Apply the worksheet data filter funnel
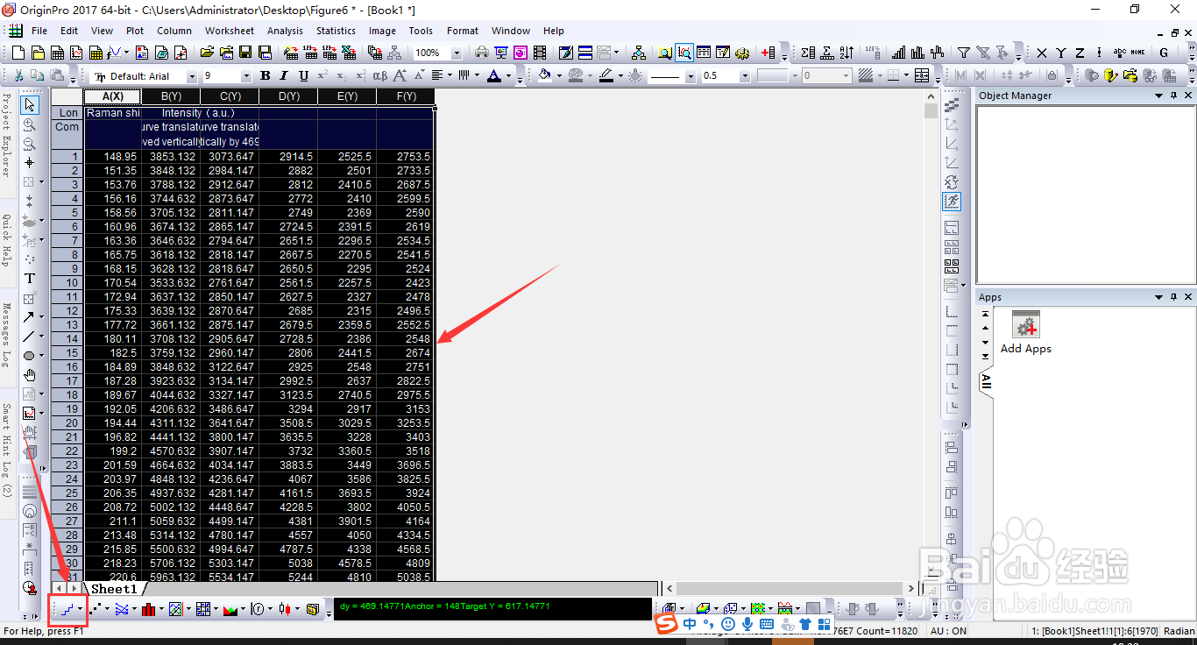The height and width of the screenshot is (645, 1197). tap(963, 53)
